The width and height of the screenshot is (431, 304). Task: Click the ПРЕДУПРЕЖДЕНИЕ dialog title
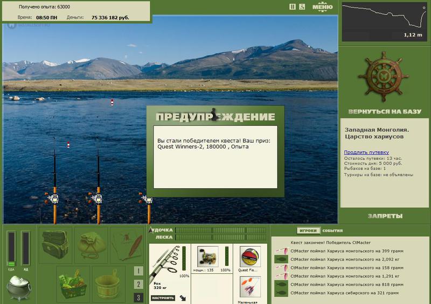(x=215, y=117)
